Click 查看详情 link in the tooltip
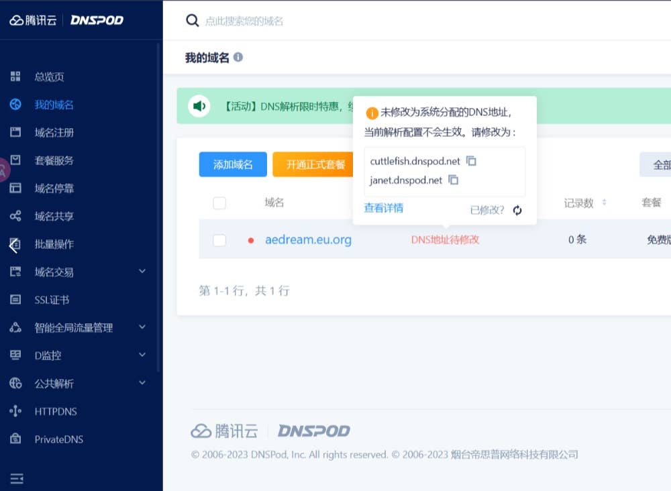 [x=384, y=208]
